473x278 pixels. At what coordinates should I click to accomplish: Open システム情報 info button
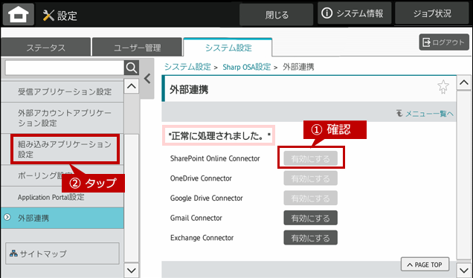(355, 13)
